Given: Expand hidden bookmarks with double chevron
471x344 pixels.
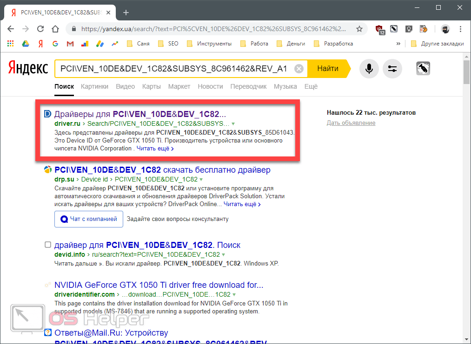Looking at the screenshot, I should (398, 44).
